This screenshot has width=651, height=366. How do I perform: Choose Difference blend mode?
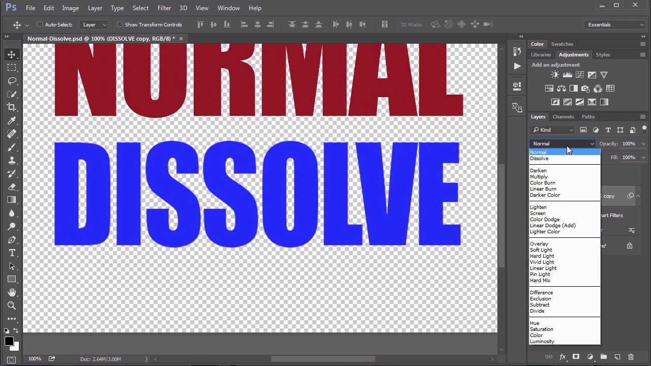[x=565, y=293]
